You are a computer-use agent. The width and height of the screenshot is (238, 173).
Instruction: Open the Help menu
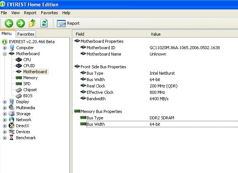66,13
